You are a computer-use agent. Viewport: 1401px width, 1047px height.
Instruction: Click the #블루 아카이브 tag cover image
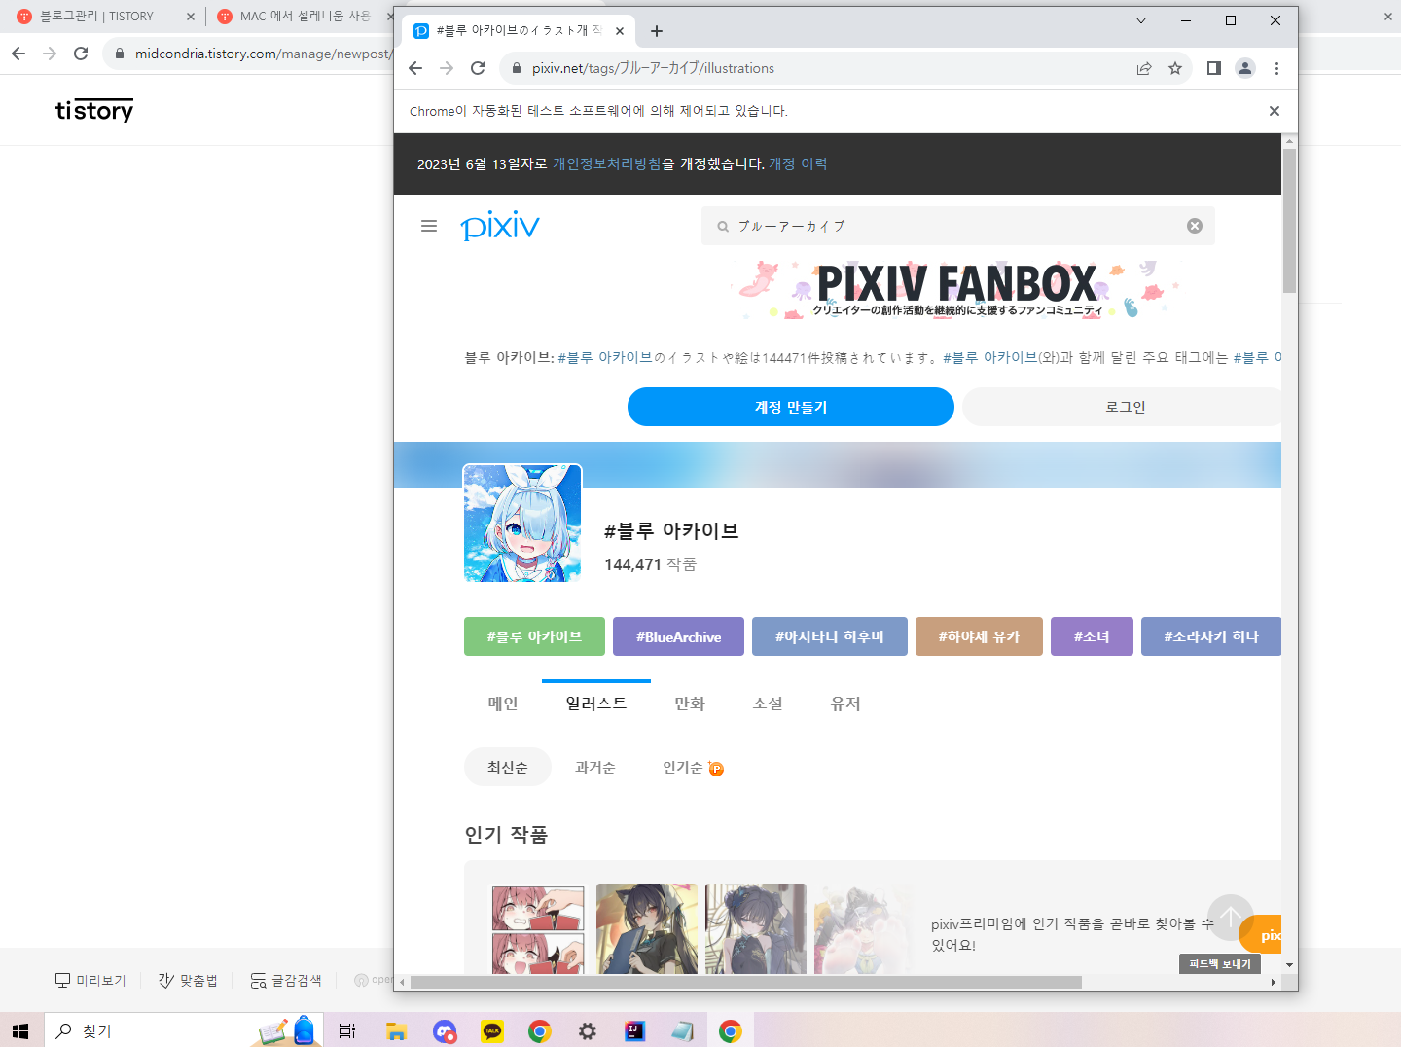[x=522, y=523]
